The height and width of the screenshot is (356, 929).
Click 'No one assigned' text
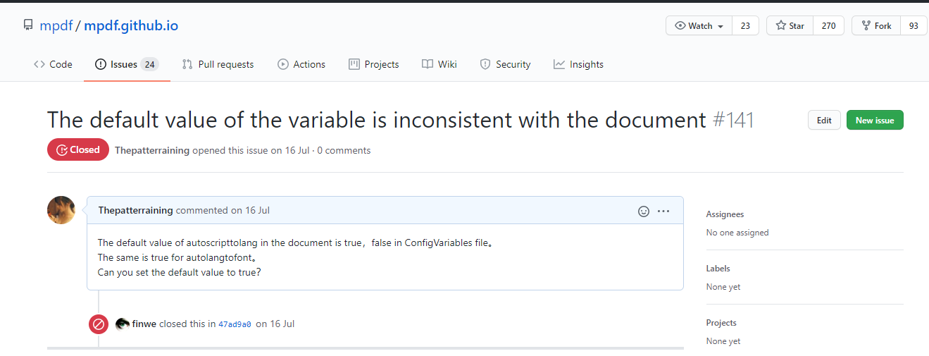737,233
